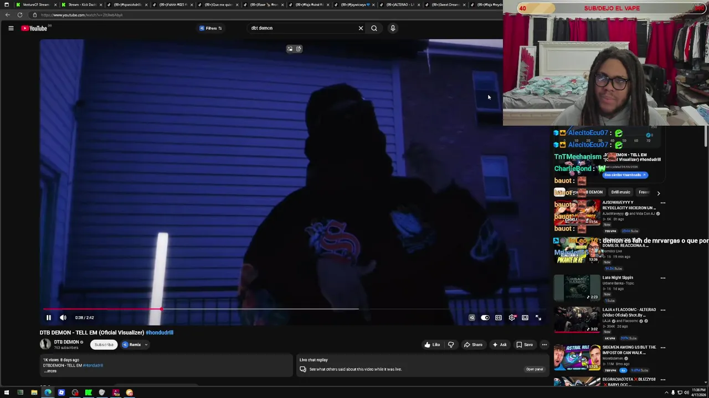Open File Explorer from the taskbar

[34, 392]
